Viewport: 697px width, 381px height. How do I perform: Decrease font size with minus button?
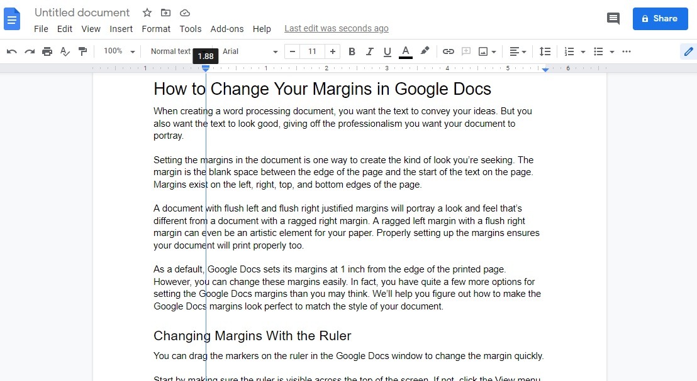coord(292,51)
